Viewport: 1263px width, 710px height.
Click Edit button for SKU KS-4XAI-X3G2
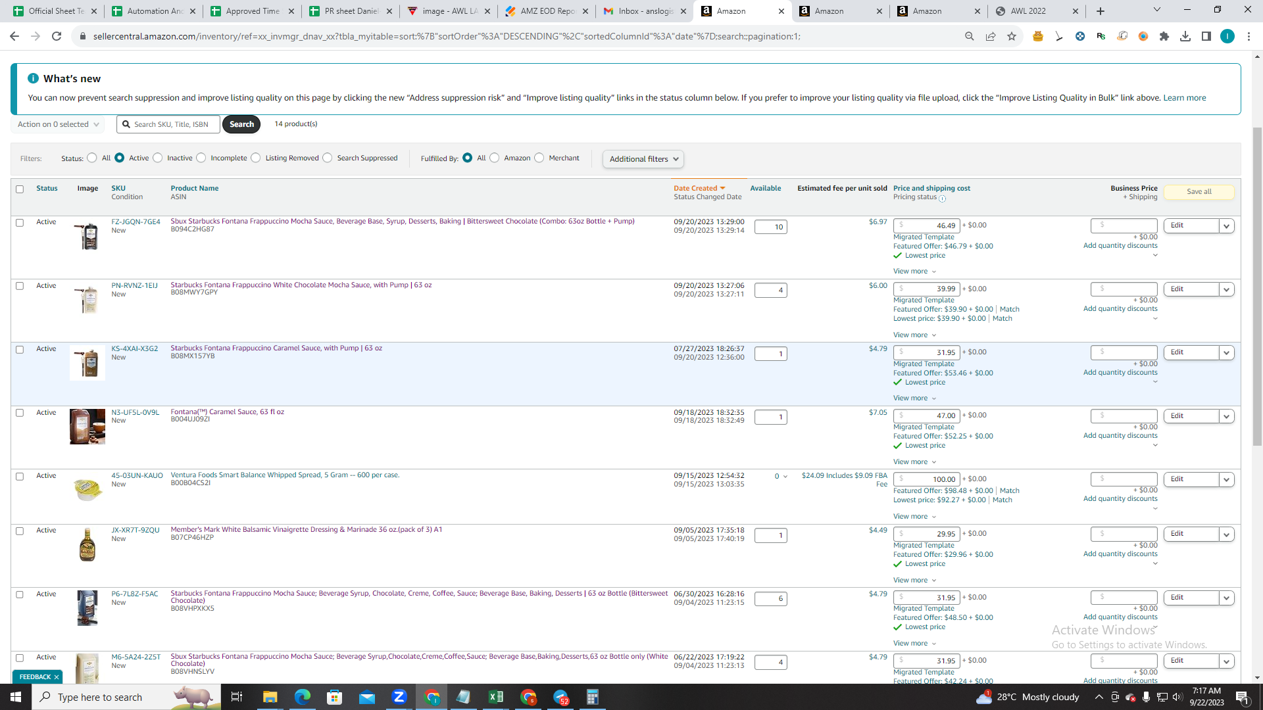1191,353
